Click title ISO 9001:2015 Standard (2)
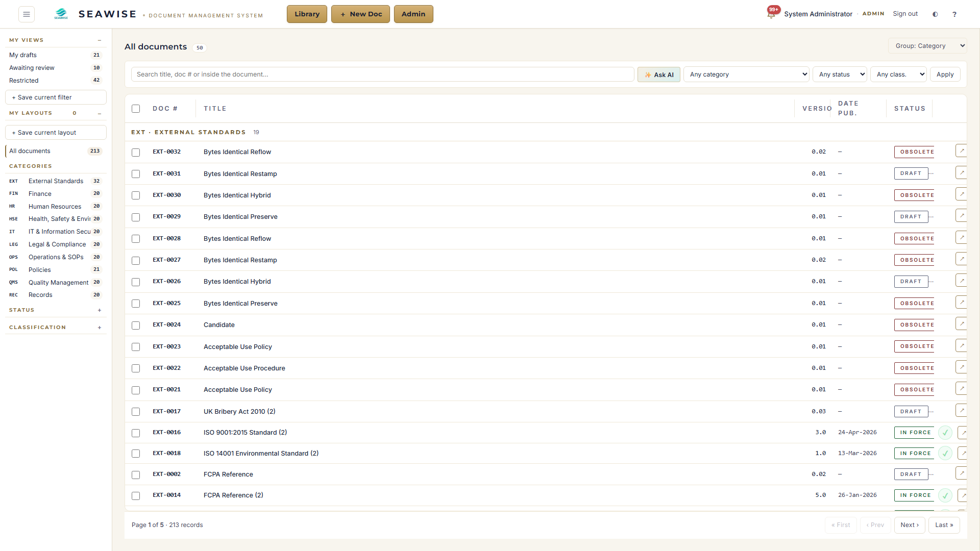 click(x=245, y=433)
